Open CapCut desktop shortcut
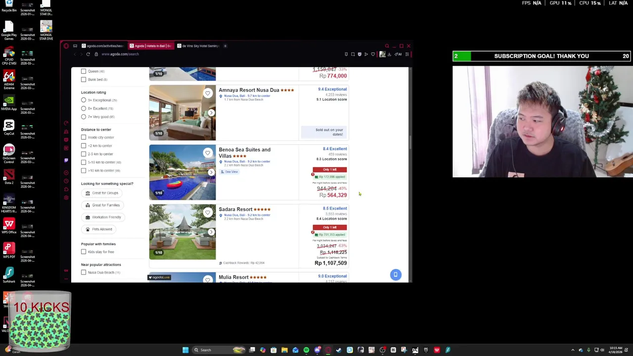Screen dimensions: 633x356 [x=9, y=128]
